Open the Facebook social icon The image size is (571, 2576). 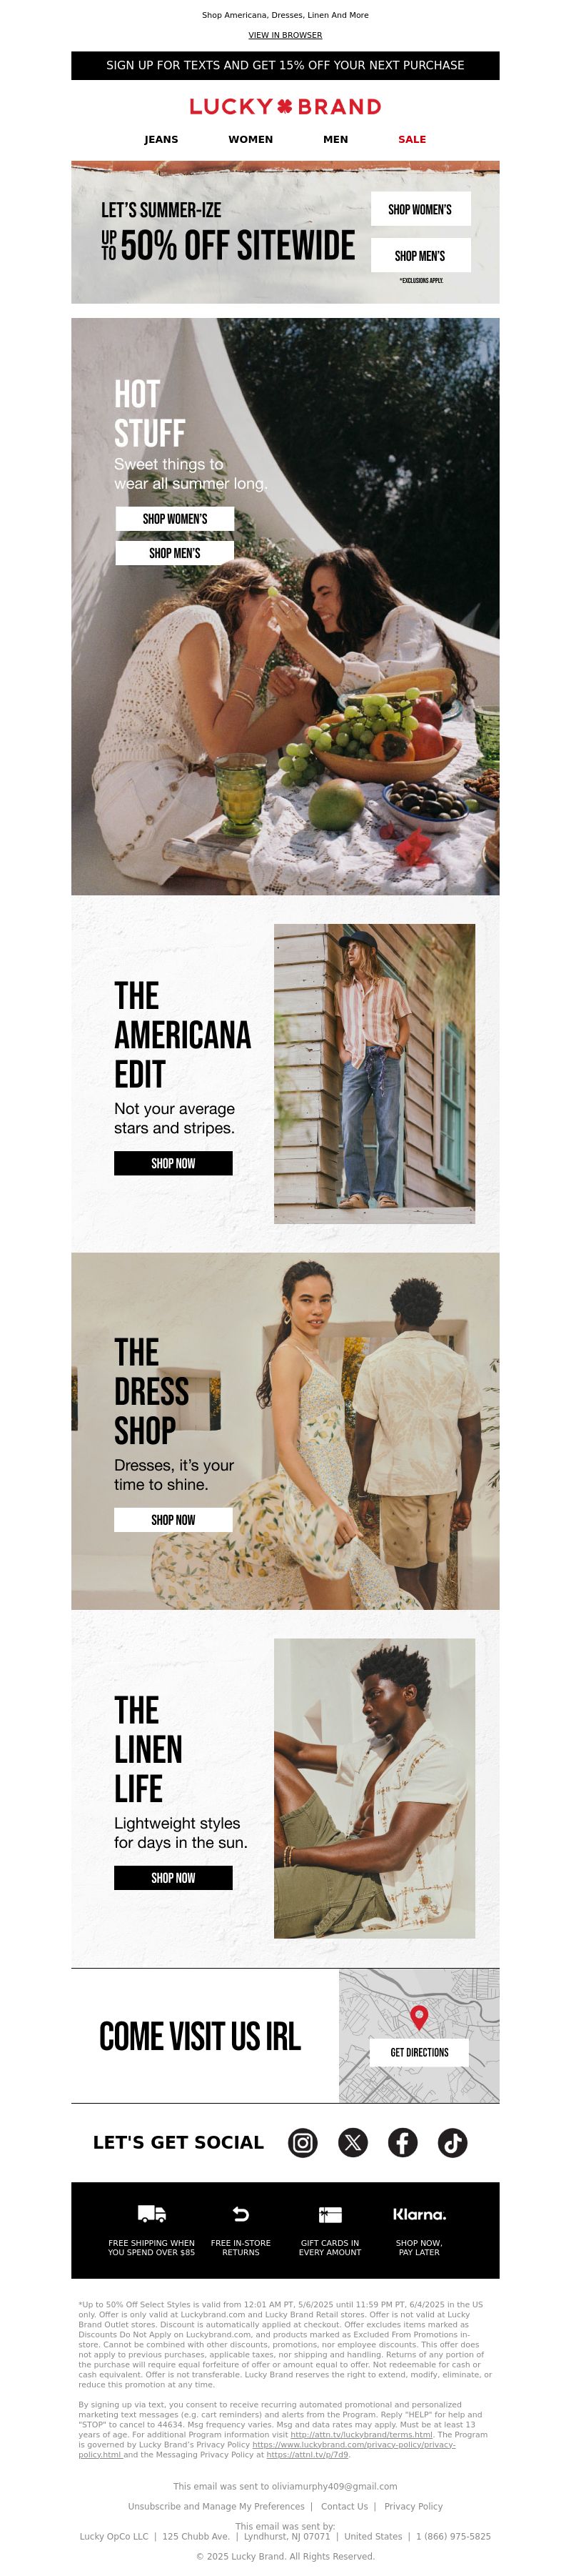coord(403,2142)
